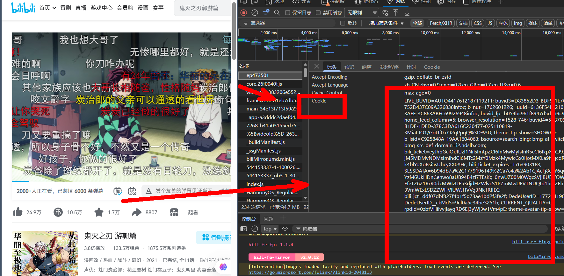Create live expression with eye icon
The width and height of the screenshot is (564, 276).
(285, 229)
